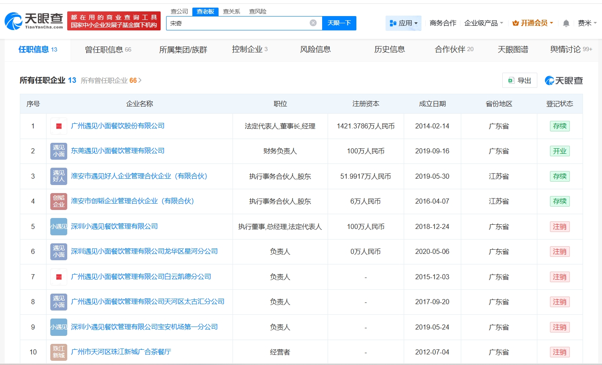Click the 遇见好人 logo badge in row 3
Screen dimensions: 602x365
coord(59,176)
